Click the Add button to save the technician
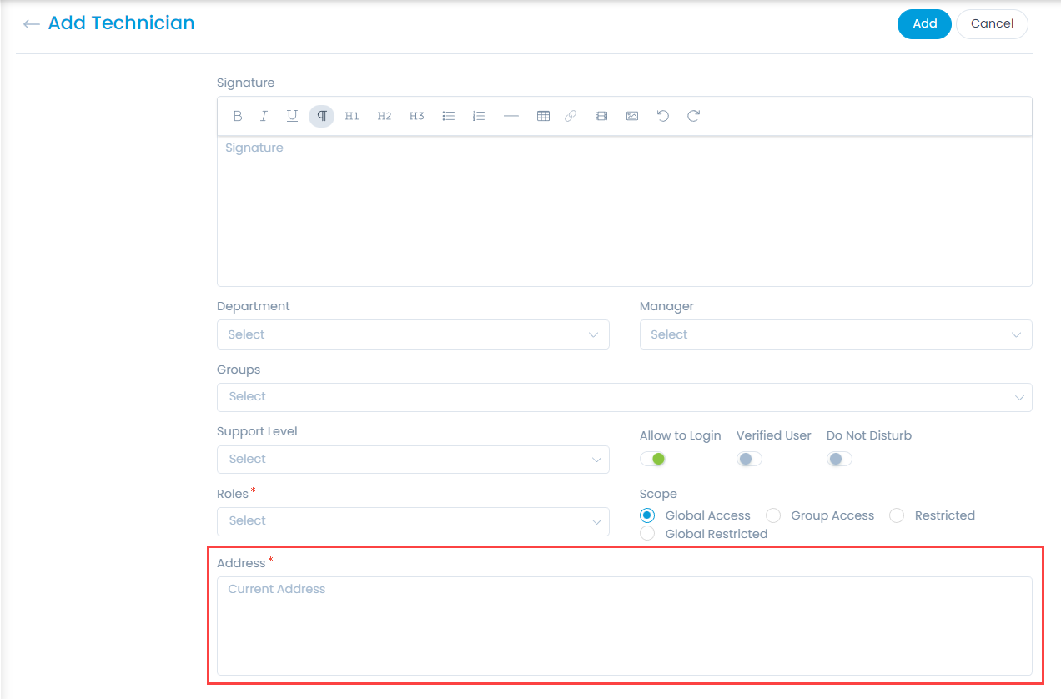 click(923, 24)
